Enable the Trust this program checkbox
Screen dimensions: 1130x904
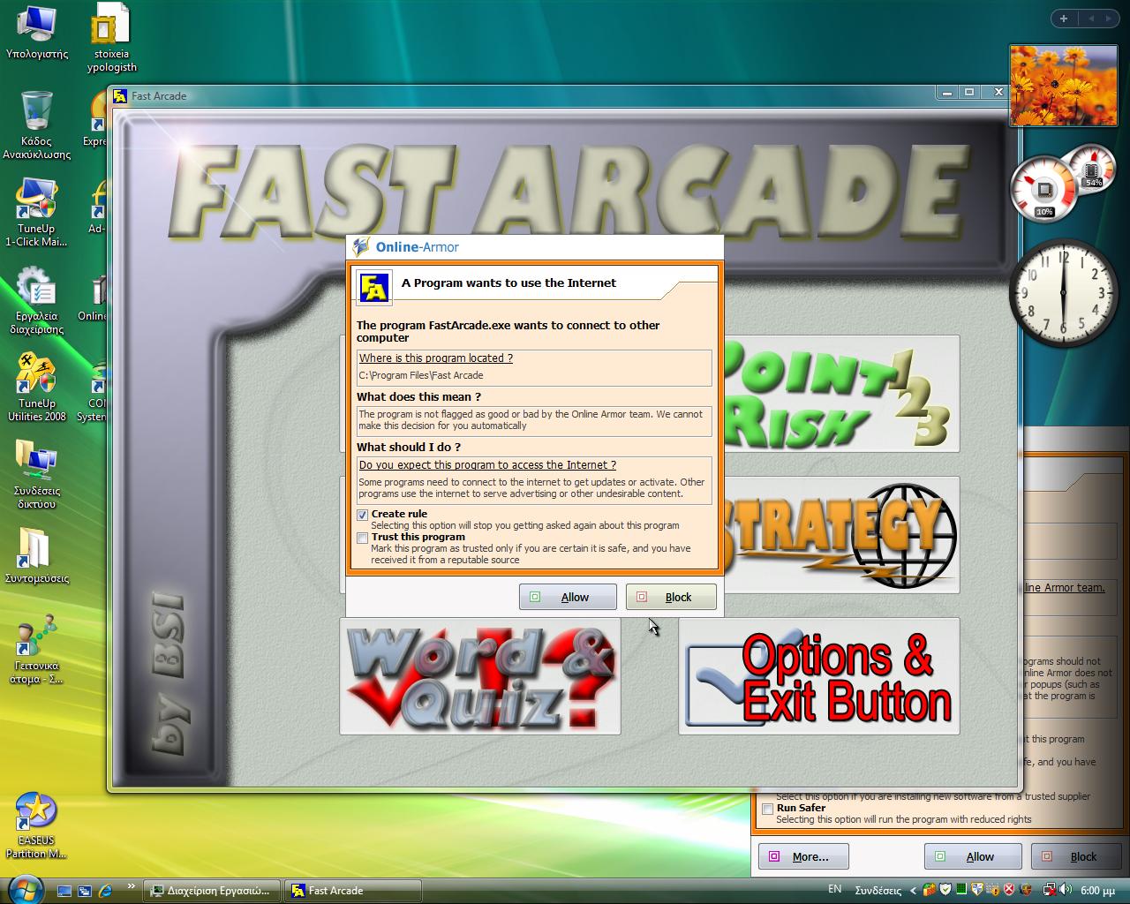click(362, 538)
